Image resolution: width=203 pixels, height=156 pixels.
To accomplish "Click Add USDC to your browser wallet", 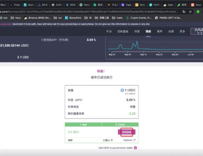I will tap(116, 148).
